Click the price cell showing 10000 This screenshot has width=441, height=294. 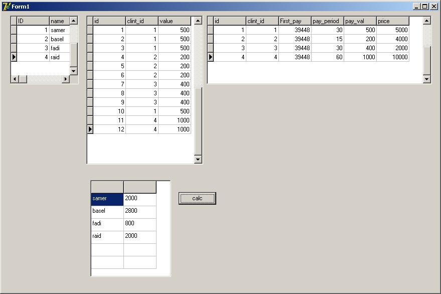(x=393, y=57)
